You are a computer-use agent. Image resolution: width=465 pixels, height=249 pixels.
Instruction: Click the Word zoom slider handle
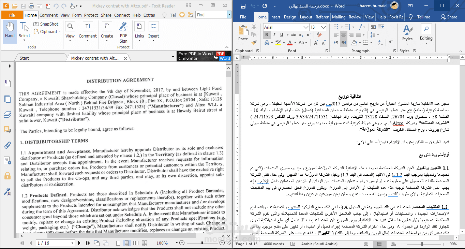pyautogui.click(x=422, y=244)
